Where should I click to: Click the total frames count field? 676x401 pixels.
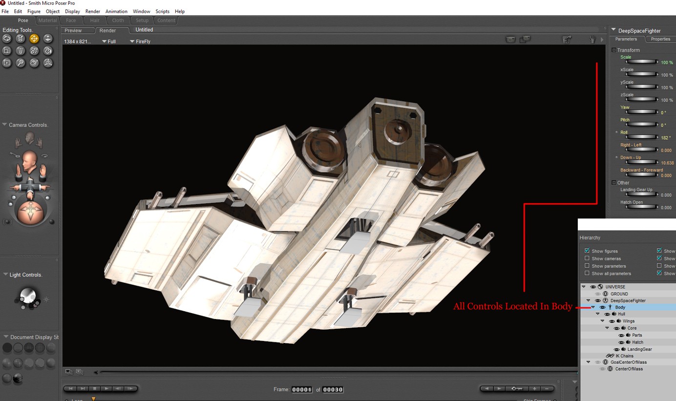[333, 390]
